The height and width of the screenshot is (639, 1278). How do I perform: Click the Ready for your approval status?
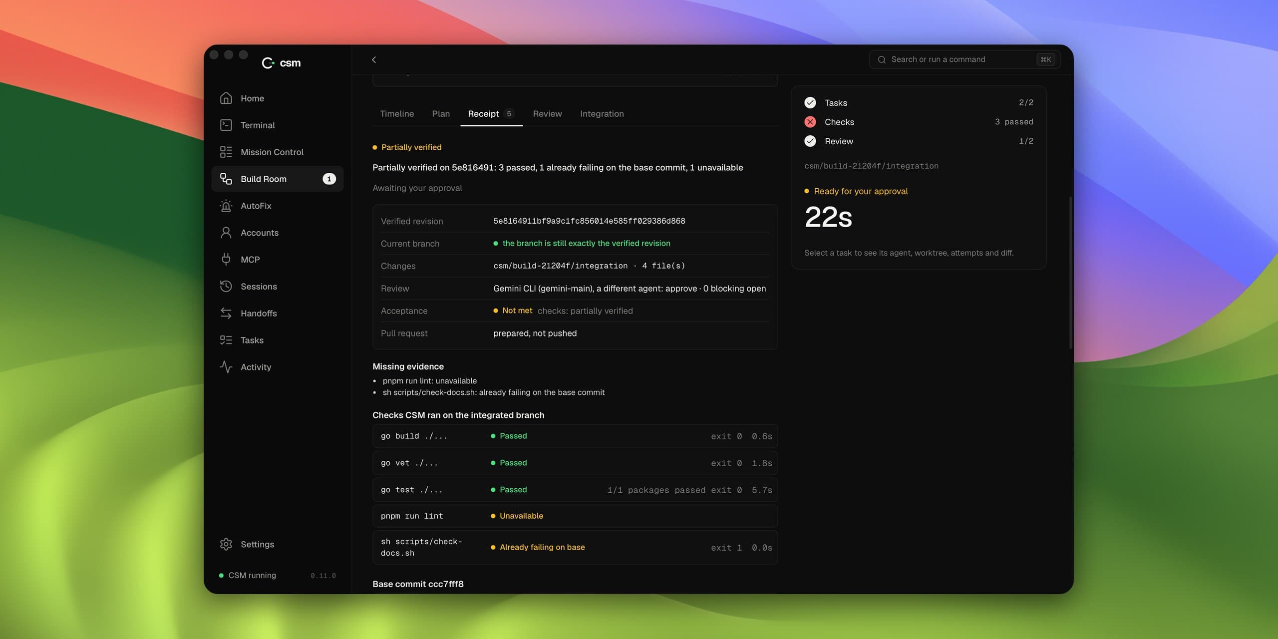tap(856, 191)
